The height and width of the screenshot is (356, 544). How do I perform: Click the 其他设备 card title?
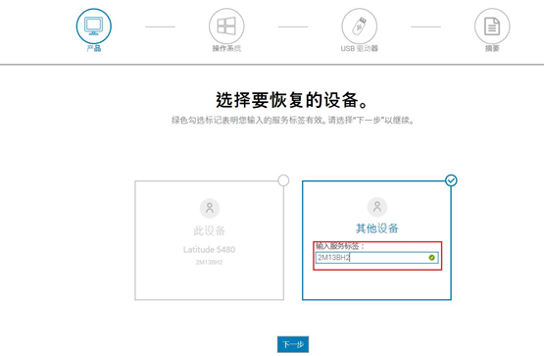click(x=377, y=229)
